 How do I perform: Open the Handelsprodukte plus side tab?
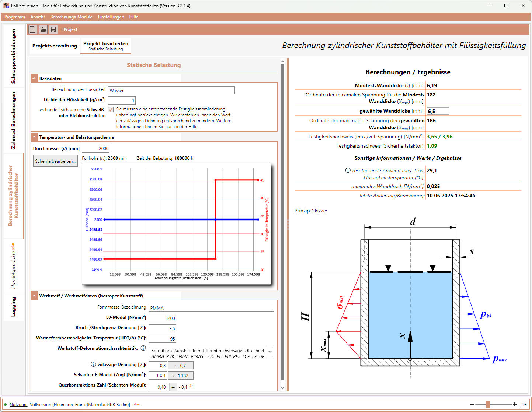[14, 265]
